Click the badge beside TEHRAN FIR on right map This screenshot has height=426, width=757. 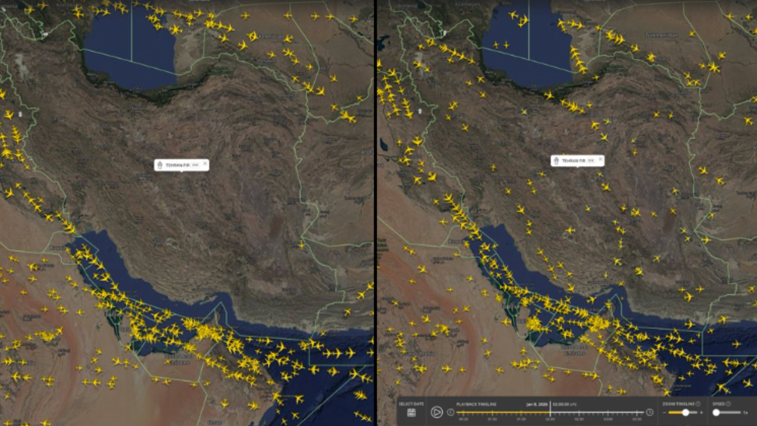click(x=590, y=161)
